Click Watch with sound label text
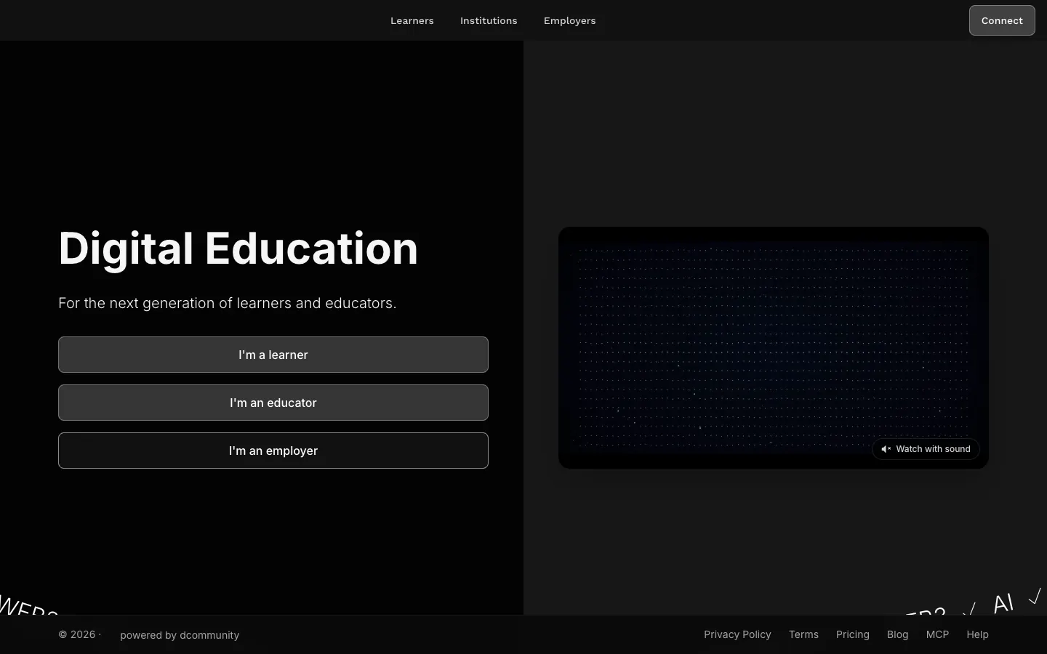The width and height of the screenshot is (1047, 654). pyautogui.click(x=933, y=449)
